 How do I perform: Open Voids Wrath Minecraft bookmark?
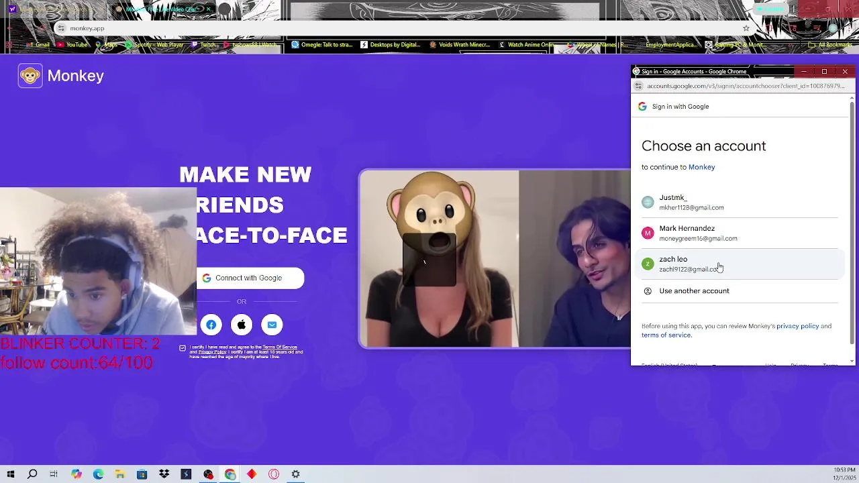(460, 45)
